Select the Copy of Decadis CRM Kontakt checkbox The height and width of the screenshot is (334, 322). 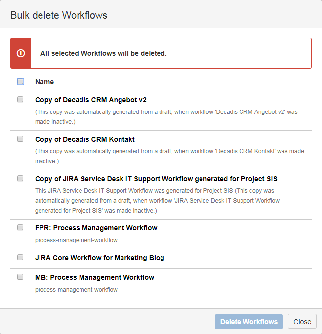coord(20,139)
